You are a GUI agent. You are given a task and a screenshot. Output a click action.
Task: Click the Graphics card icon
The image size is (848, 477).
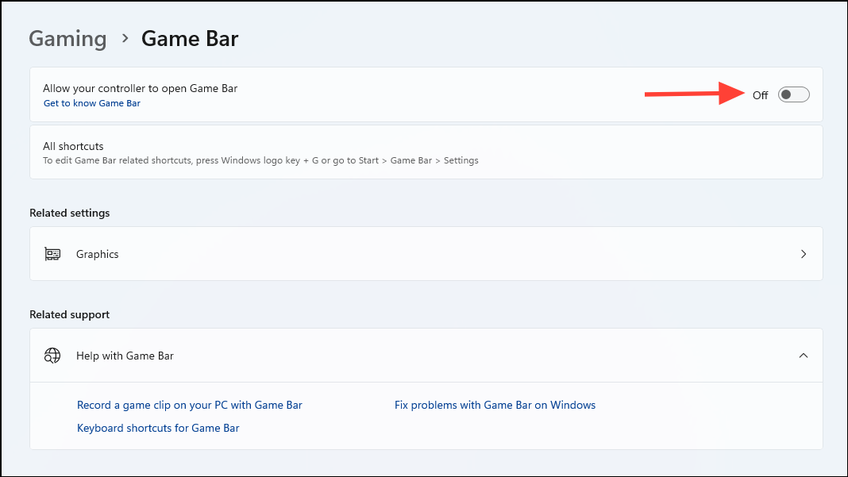(x=52, y=254)
